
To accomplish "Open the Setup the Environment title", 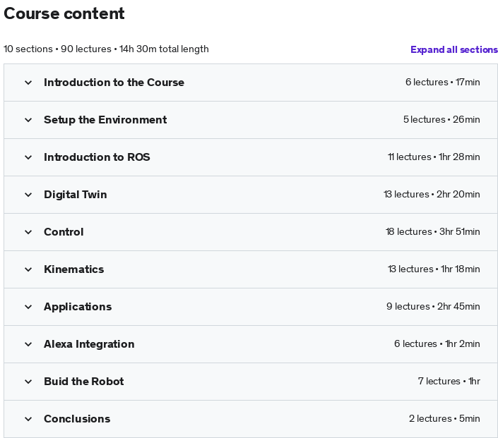I will coord(105,120).
